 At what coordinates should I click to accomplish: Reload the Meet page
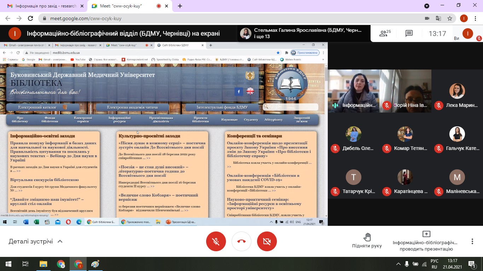(30, 18)
